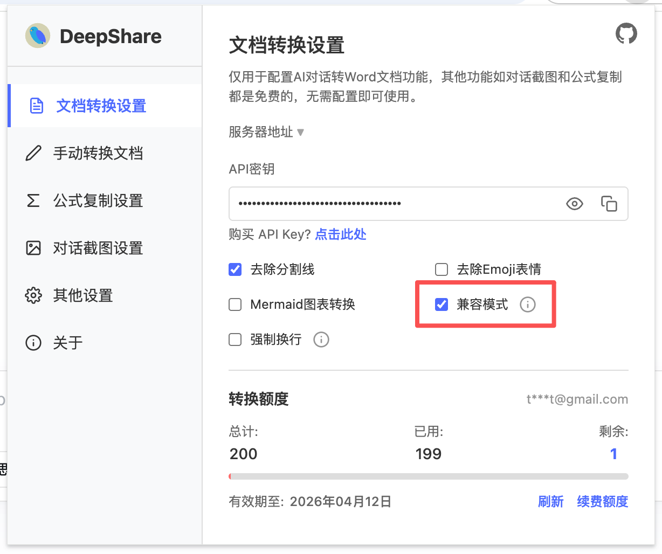
Task: Click the pencil icon for 手动转换文档
Action: (x=33, y=154)
